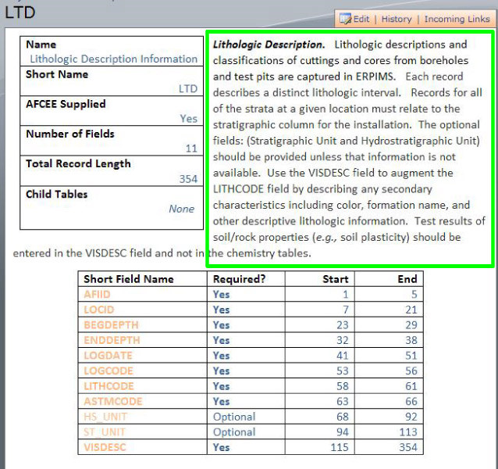This screenshot has width=498, height=469.
Task: Select the VISDESC field link
Action: tap(105, 447)
